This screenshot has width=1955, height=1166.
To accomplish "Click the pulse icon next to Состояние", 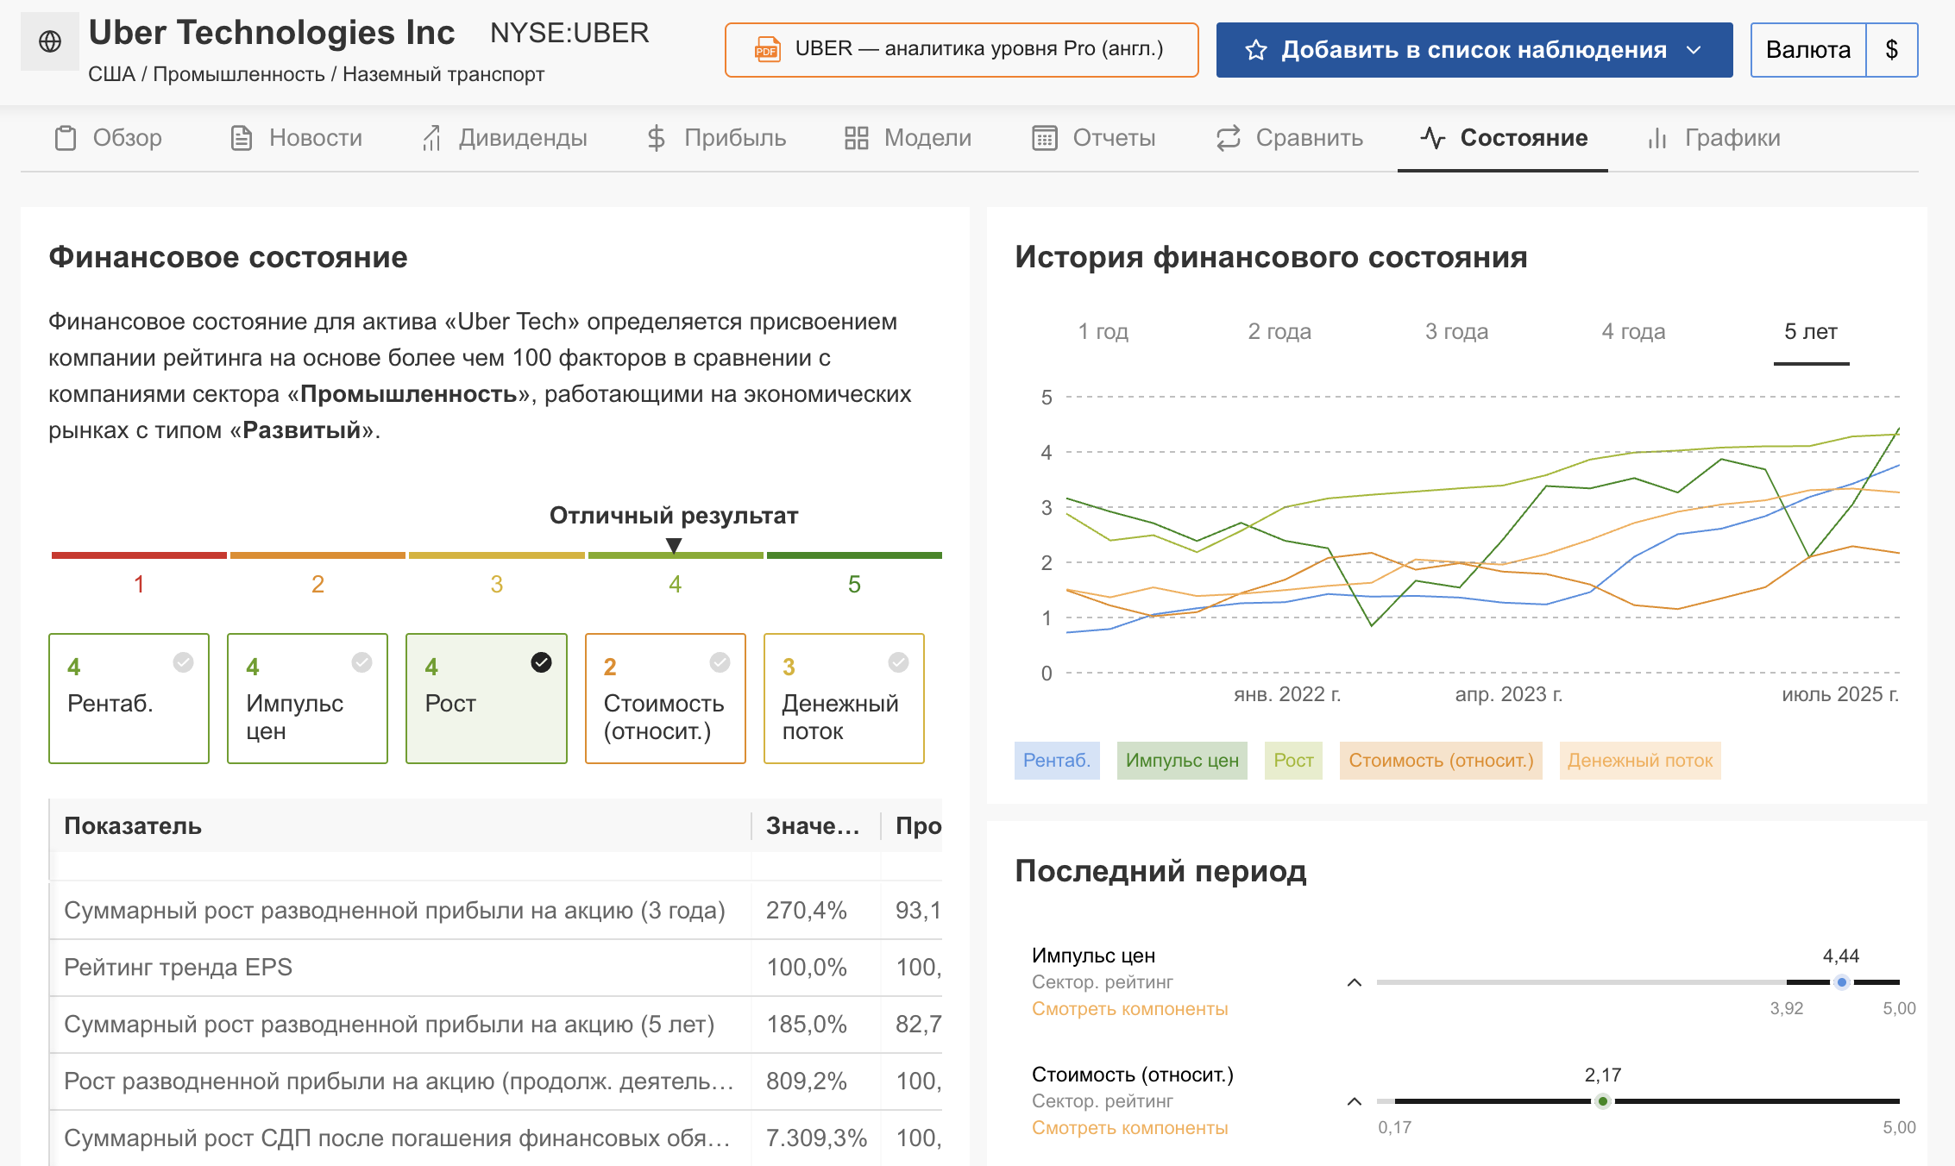I will pyautogui.click(x=1432, y=138).
